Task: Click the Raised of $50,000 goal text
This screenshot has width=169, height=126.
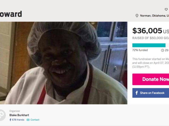Action: tap(151, 38)
